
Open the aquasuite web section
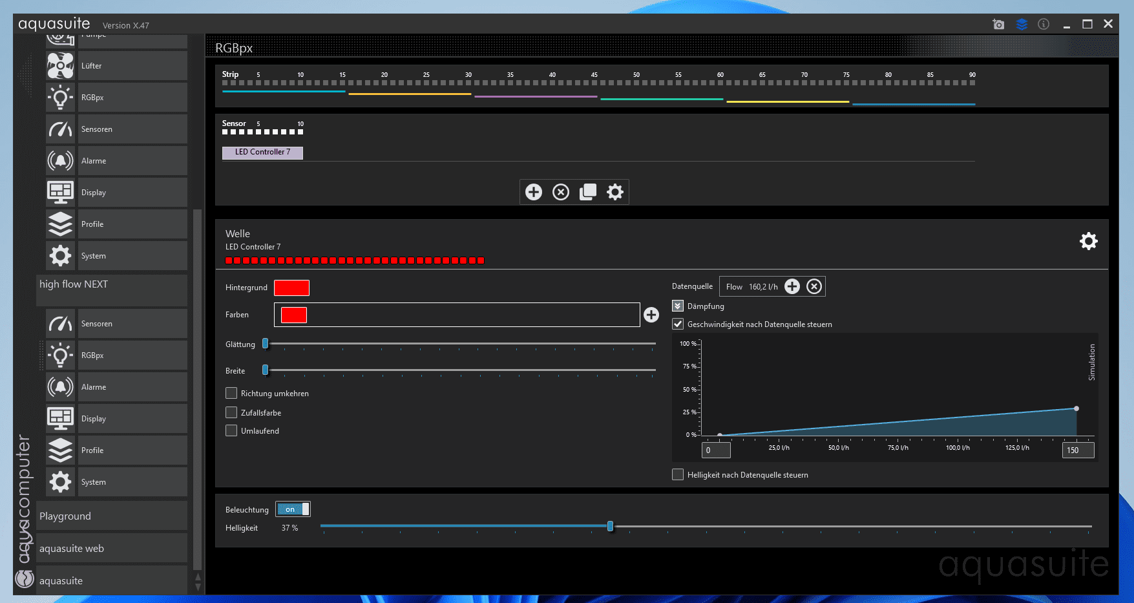coord(112,548)
